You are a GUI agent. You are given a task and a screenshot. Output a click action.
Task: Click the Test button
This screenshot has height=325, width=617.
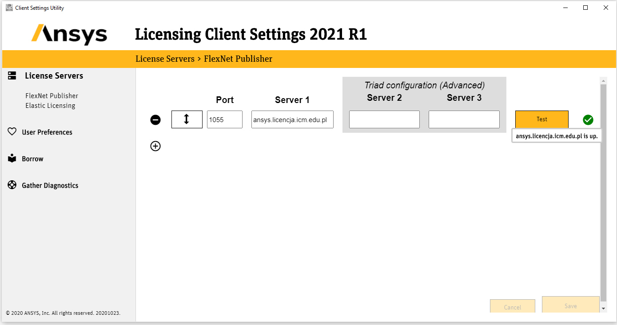(x=542, y=119)
